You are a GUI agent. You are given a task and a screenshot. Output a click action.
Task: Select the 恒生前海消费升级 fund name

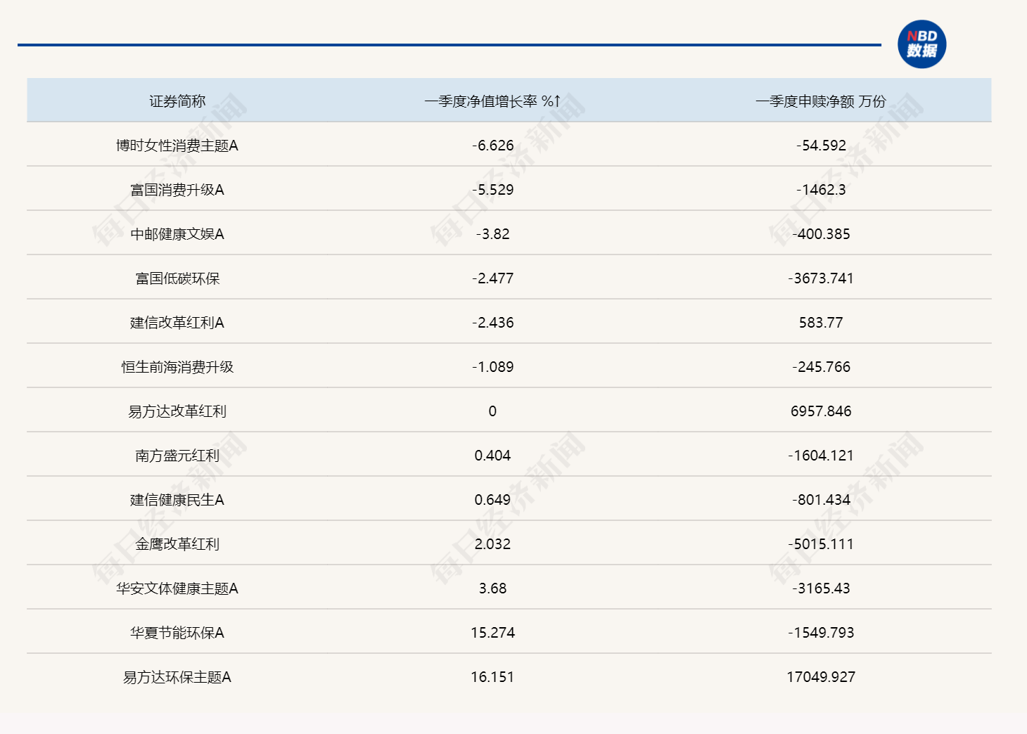tap(179, 366)
